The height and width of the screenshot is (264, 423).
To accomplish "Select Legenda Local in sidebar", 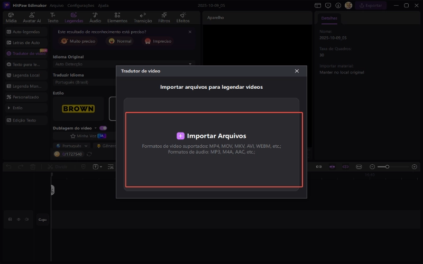I will (26, 75).
